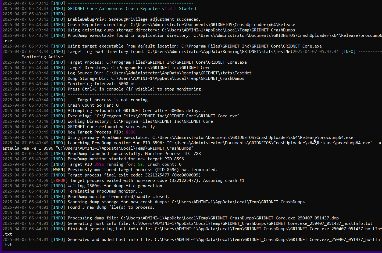Click the 'Executing:' command line entry
382x253 pixels.
click(153, 116)
